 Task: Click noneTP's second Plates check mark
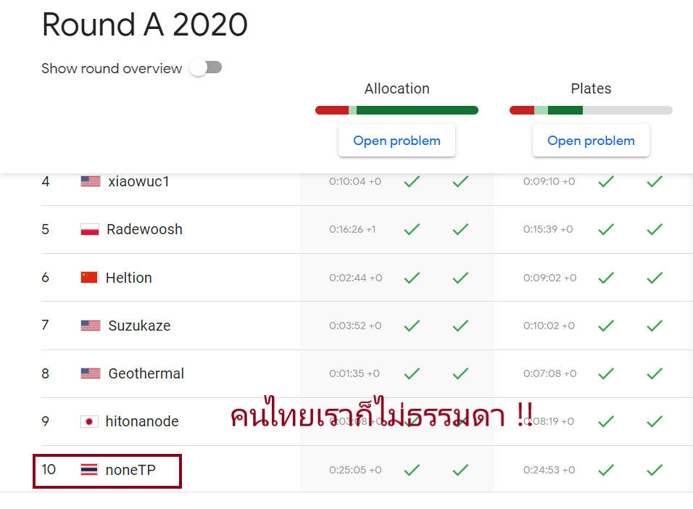655,470
